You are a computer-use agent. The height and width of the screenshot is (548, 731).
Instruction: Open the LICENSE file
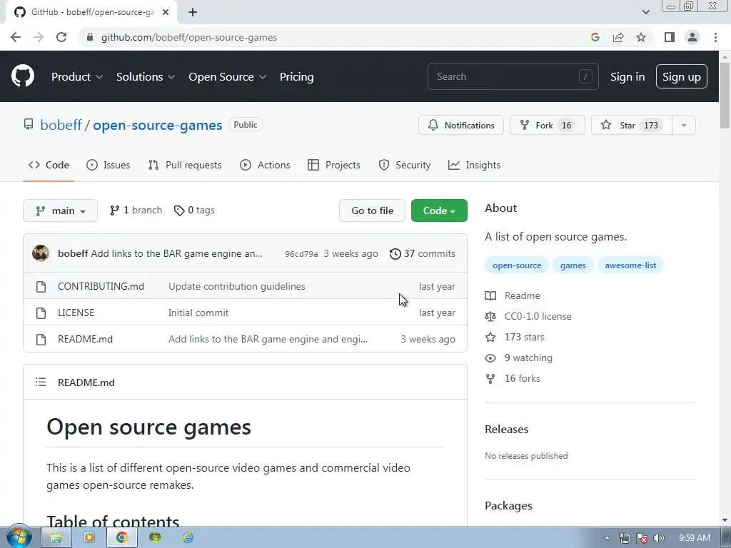click(x=76, y=313)
